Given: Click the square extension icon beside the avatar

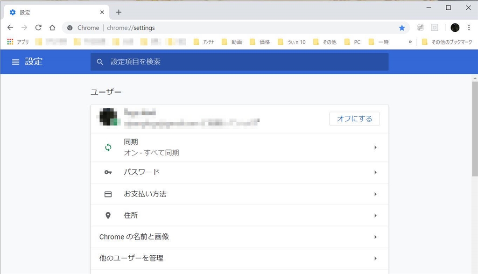Looking at the screenshot, I should pos(435,28).
